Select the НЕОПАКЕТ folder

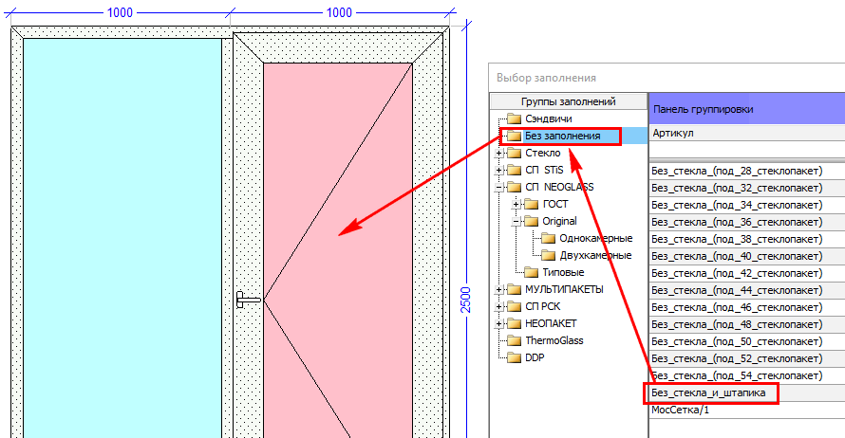click(x=551, y=323)
